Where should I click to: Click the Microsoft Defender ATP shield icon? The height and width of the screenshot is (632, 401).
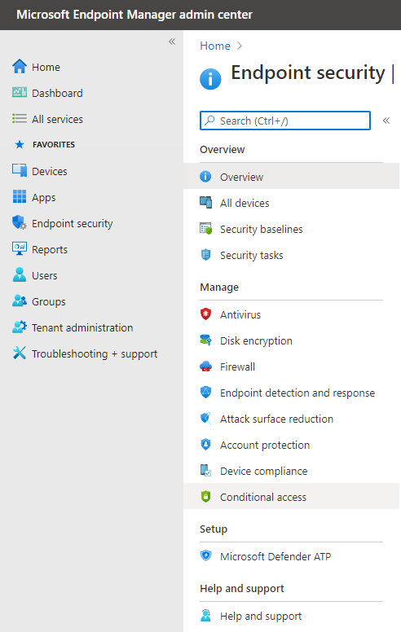point(205,556)
